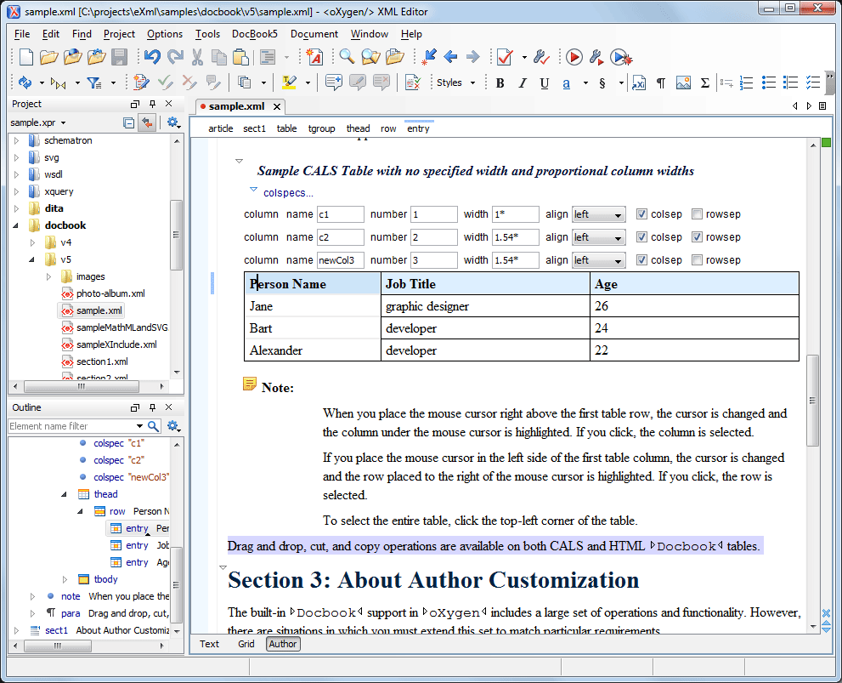Insert paragraph with pilcrow icon
This screenshot has width=842, height=683.
[x=661, y=83]
